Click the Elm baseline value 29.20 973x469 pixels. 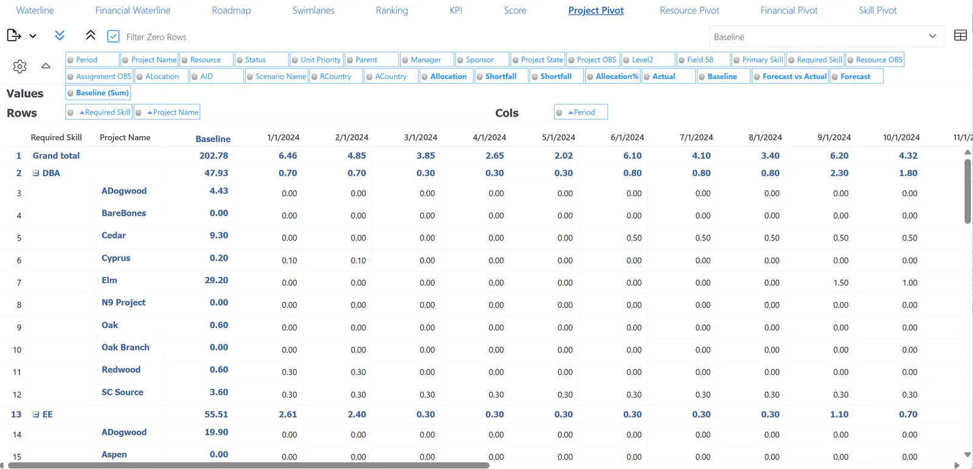tap(216, 281)
